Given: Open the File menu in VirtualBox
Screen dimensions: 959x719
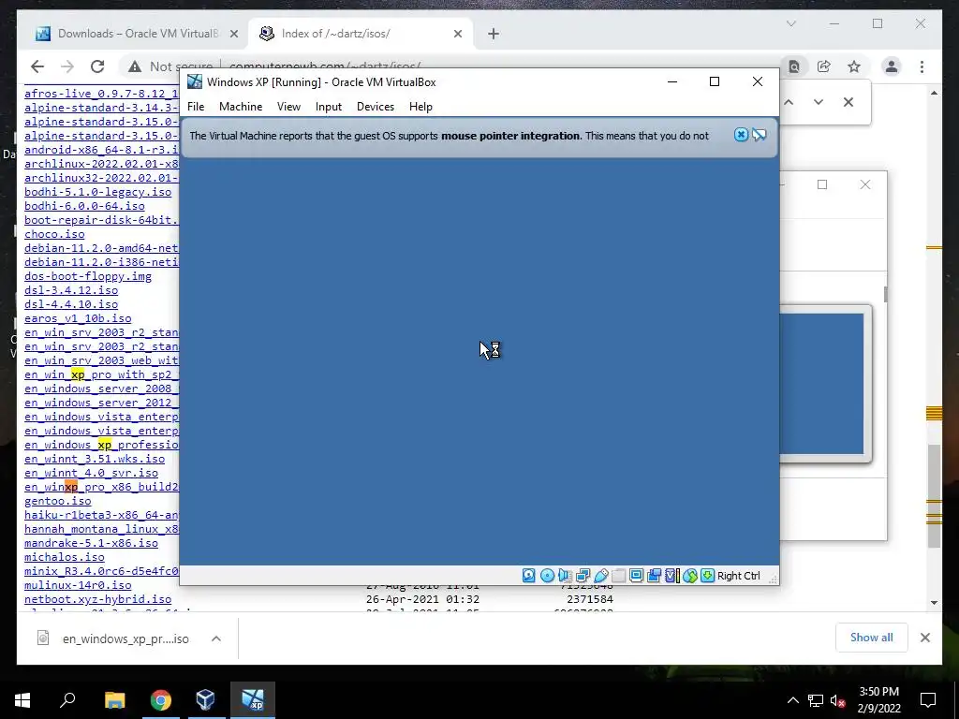Looking at the screenshot, I should pyautogui.click(x=196, y=107).
